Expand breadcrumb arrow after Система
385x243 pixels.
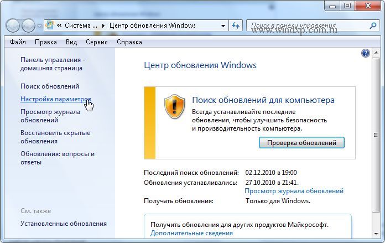click(x=103, y=25)
